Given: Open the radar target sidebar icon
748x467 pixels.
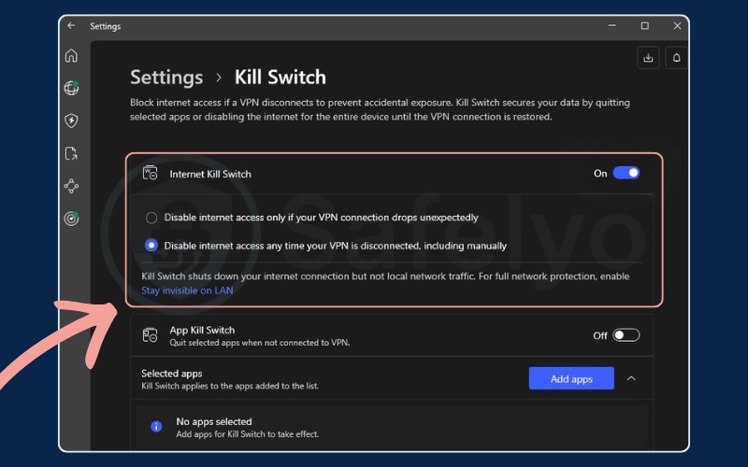Looking at the screenshot, I should [x=72, y=219].
